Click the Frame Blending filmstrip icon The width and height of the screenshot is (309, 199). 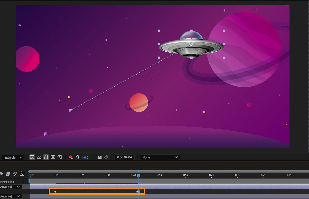pyautogui.click(x=8, y=174)
